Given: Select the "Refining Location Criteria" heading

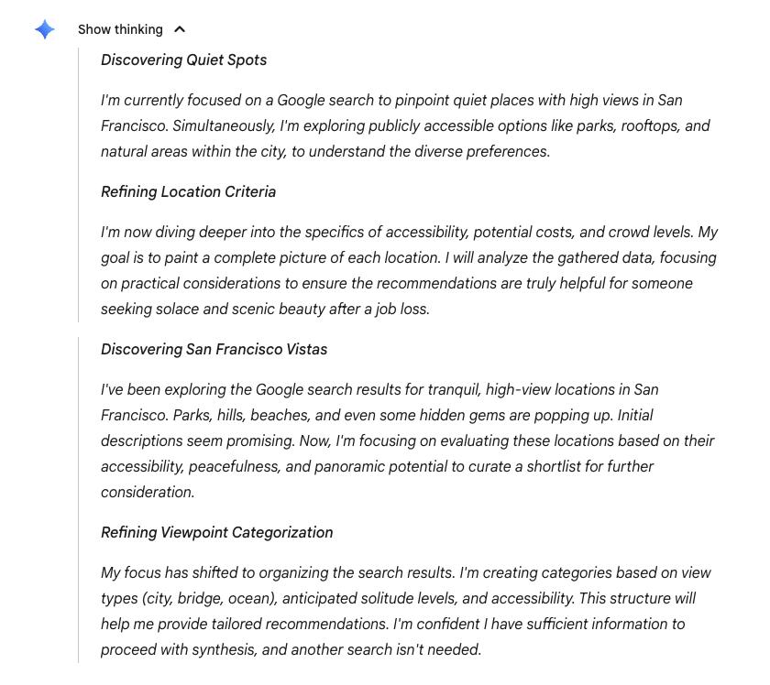Looking at the screenshot, I should [188, 192].
